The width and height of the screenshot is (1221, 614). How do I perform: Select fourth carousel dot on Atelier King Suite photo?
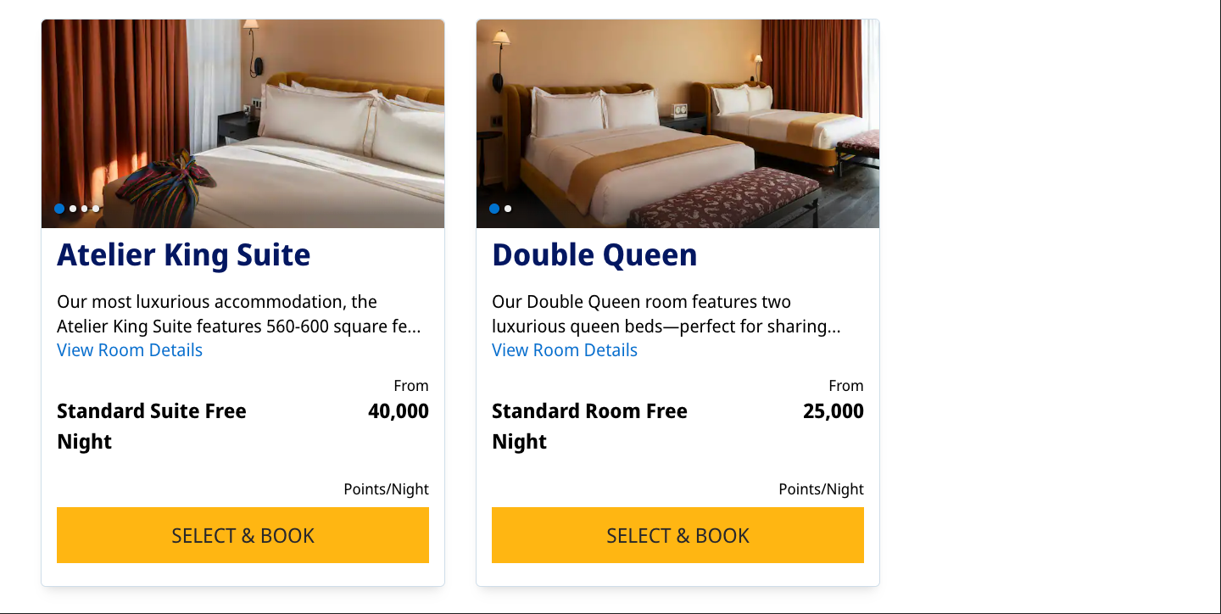point(96,209)
